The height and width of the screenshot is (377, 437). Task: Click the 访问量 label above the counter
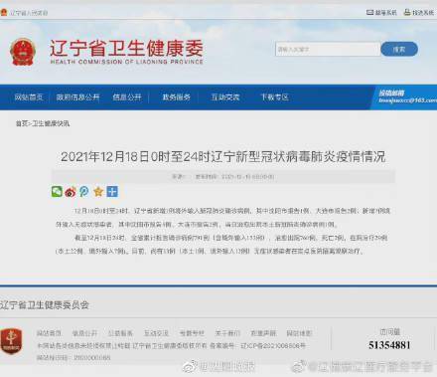389,331
